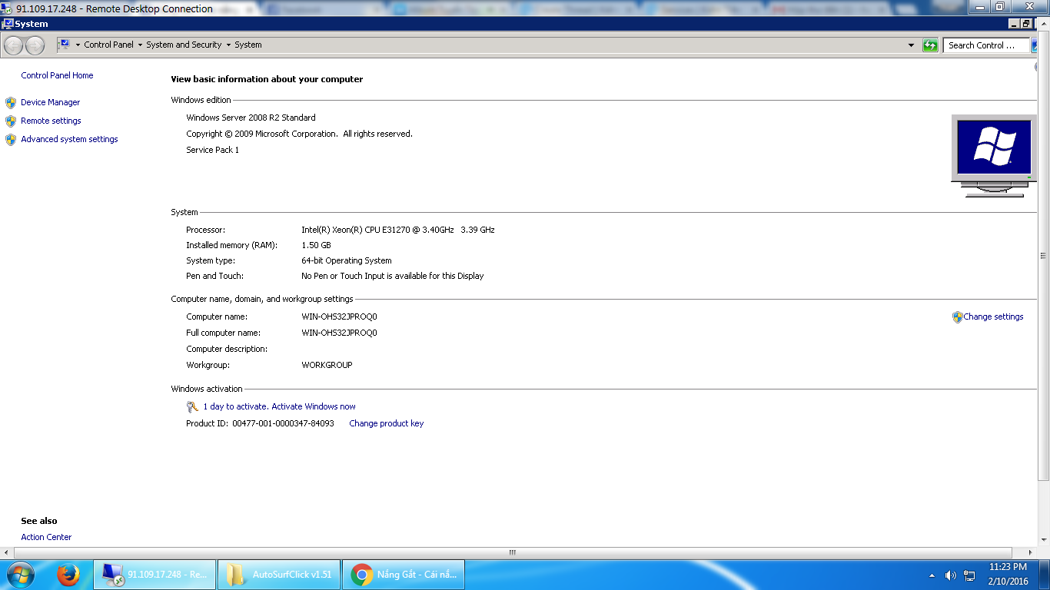Open the address bar history dropdown
Screen dimensions: 1050x590
(912, 45)
